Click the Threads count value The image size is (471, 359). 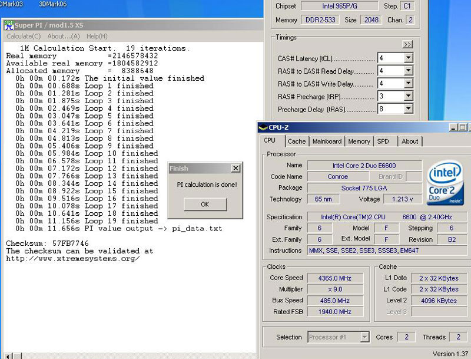[458, 337]
